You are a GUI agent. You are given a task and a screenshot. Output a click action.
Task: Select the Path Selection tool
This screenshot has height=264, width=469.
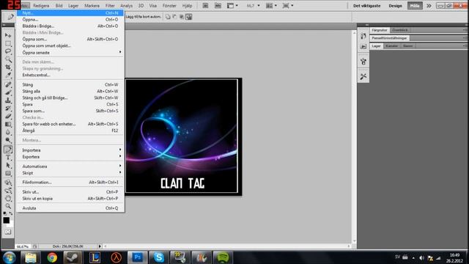(x=8, y=165)
